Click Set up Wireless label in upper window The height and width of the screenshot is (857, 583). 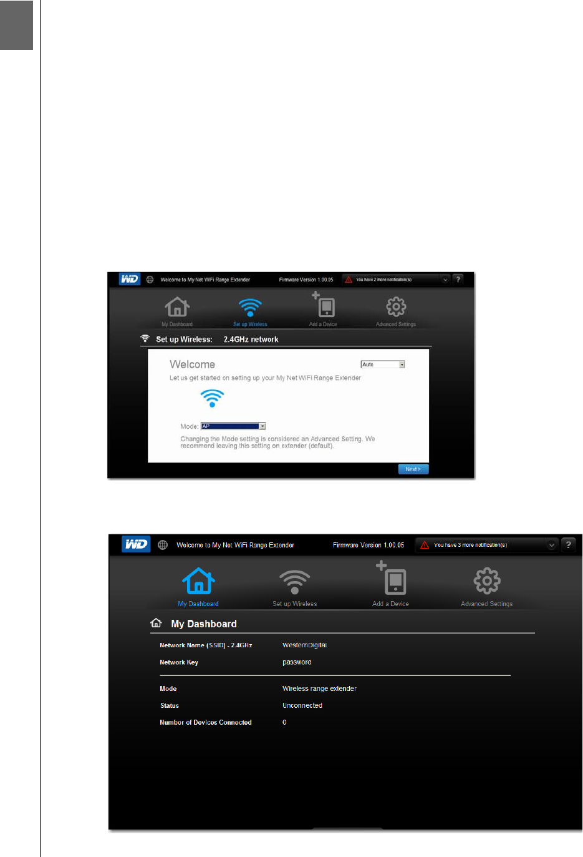point(250,325)
